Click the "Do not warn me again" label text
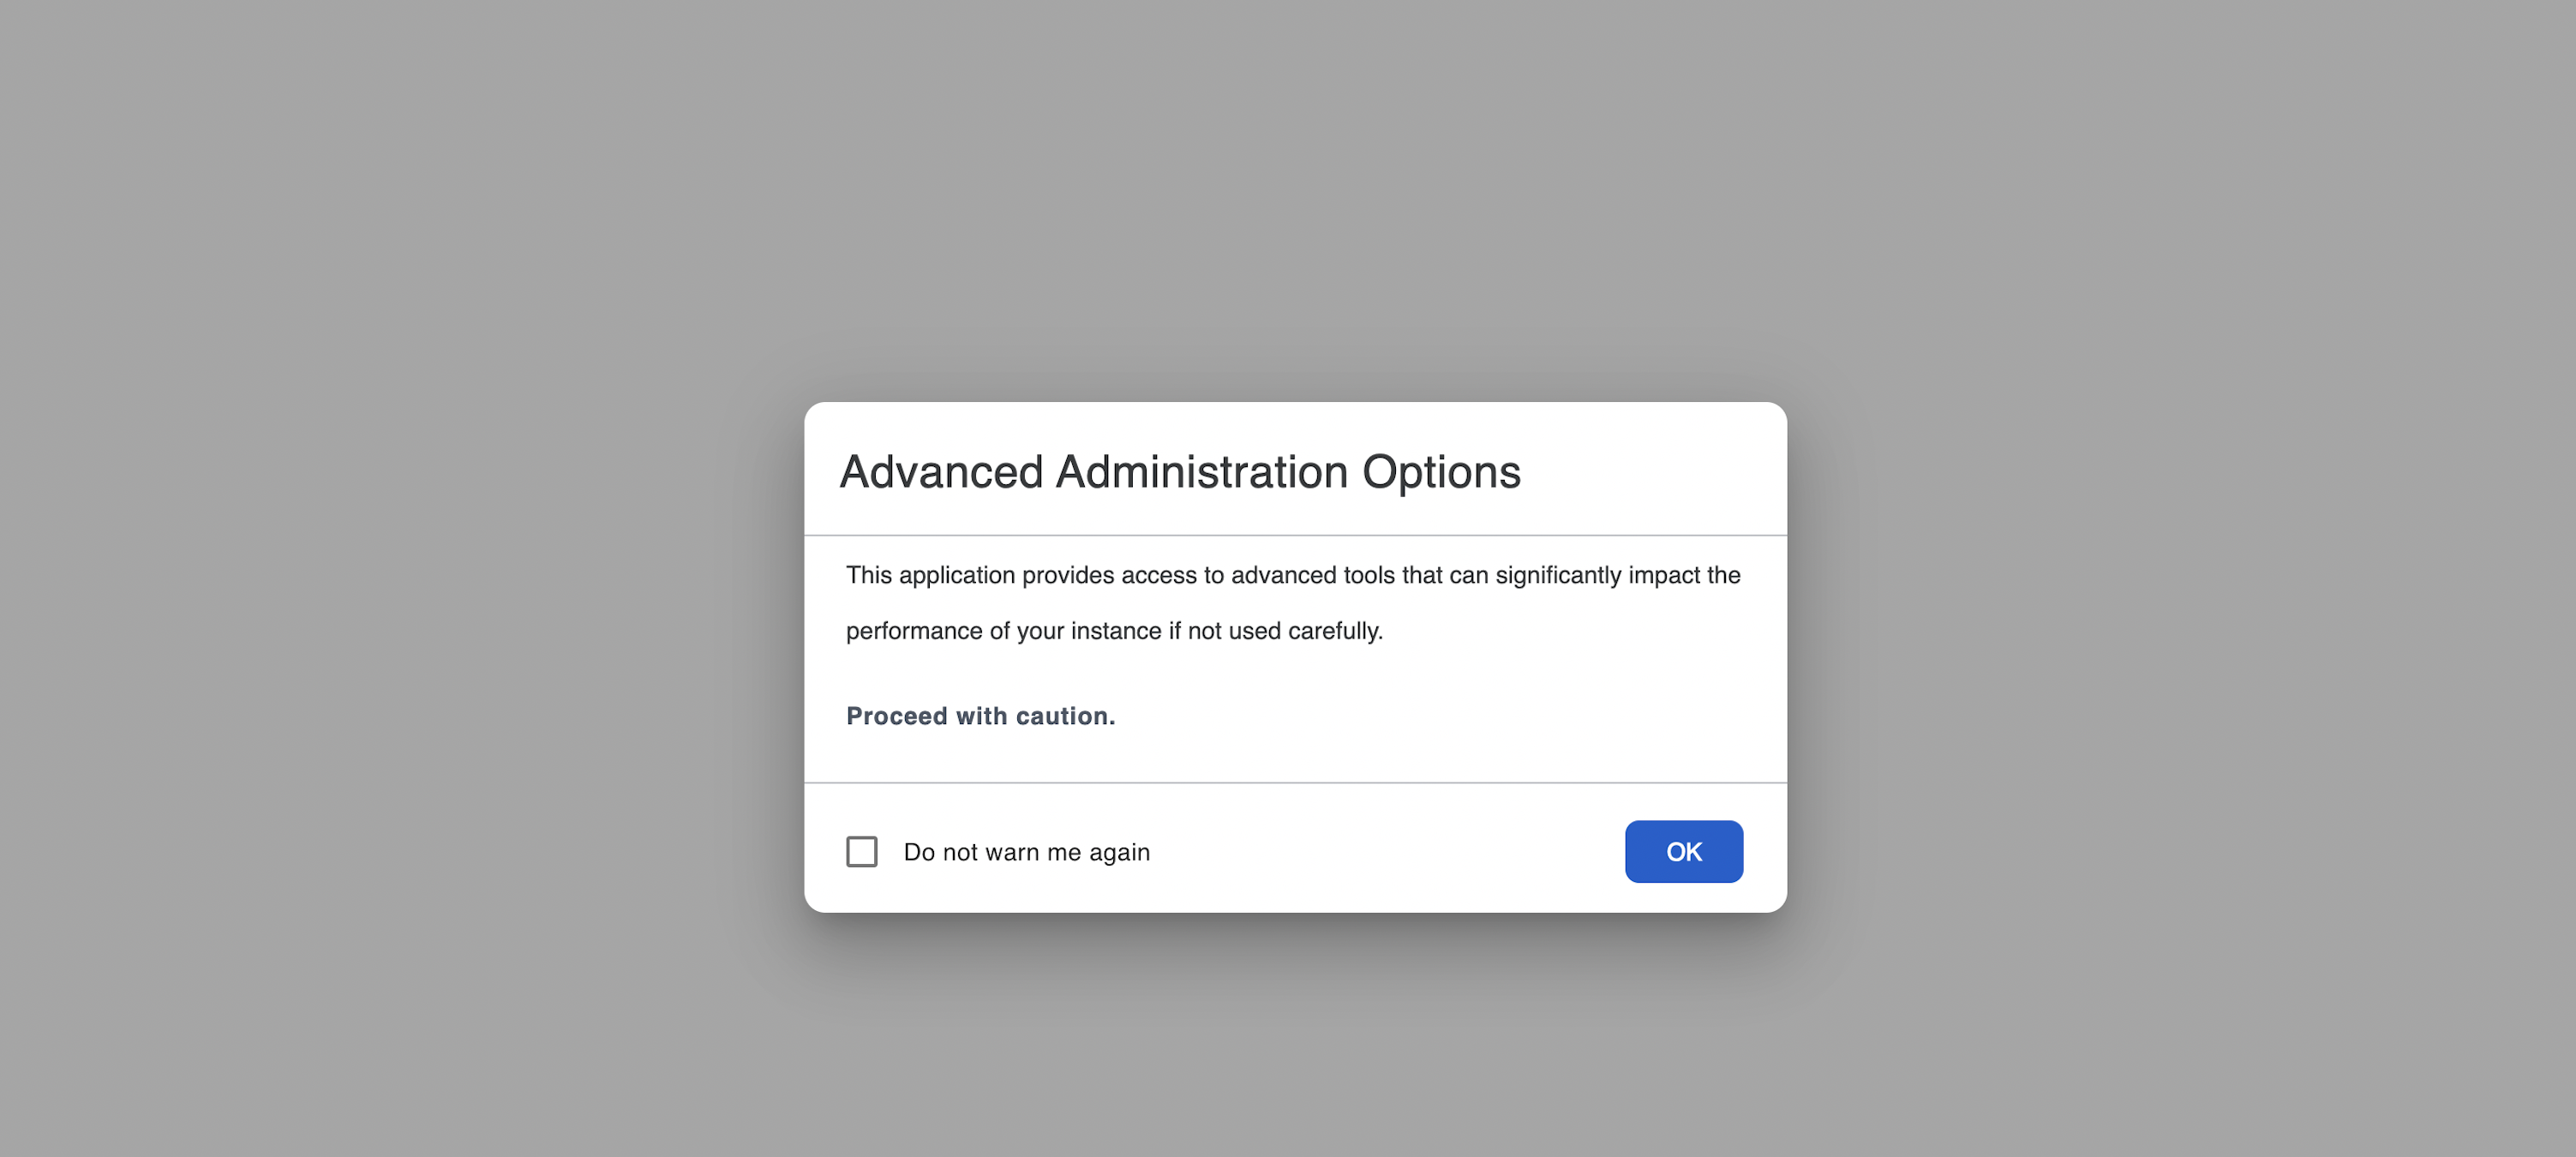 click(x=1026, y=852)
